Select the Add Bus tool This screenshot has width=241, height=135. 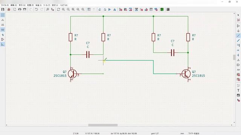[x=238, y=40]
